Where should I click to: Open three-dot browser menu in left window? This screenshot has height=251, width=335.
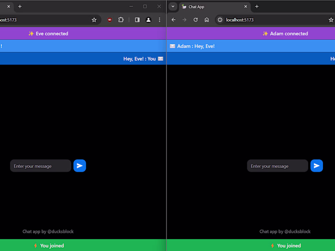(159, 20)
